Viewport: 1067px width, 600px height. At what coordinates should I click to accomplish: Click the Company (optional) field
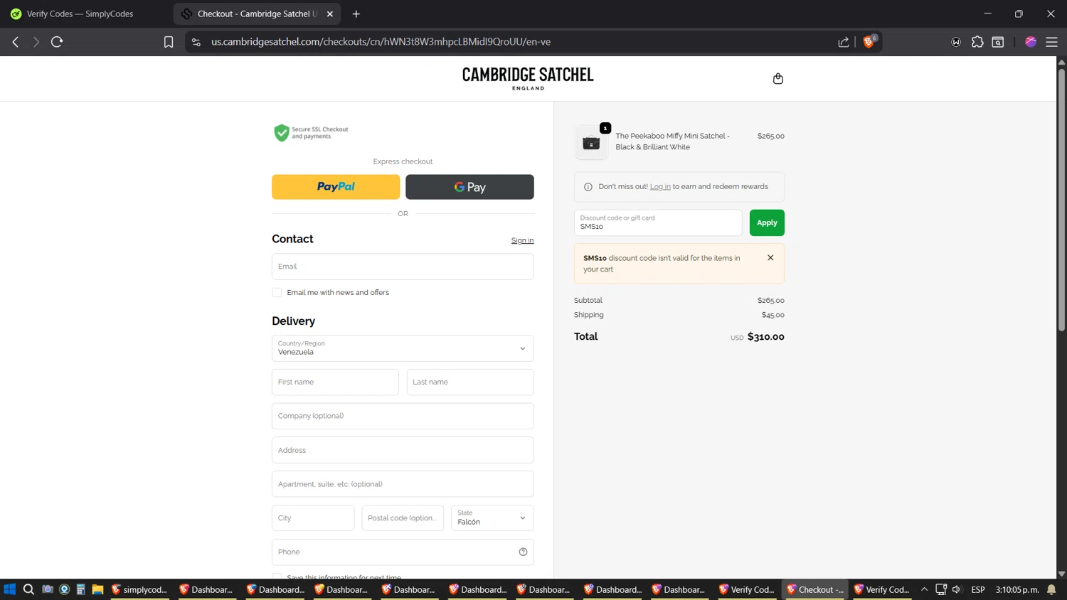(403, 416)
